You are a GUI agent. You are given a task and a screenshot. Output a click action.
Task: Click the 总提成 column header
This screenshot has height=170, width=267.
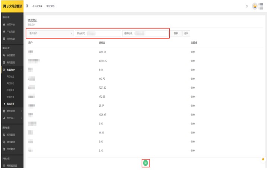click(194, 43)
